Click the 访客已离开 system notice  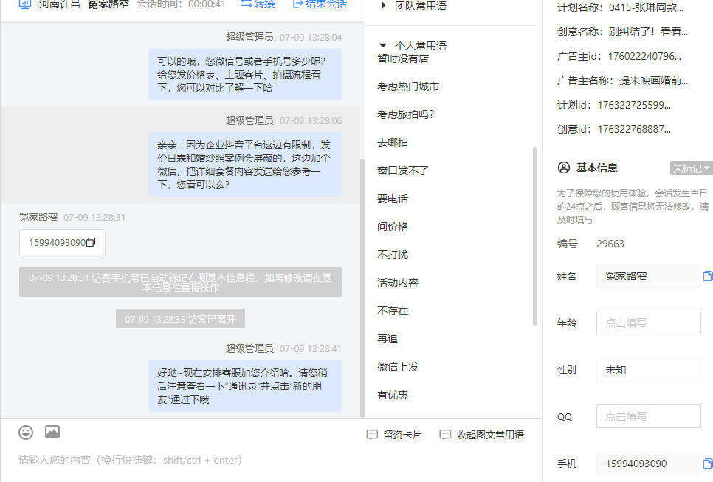(x=181, y=319)
